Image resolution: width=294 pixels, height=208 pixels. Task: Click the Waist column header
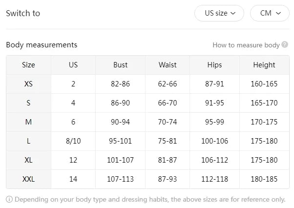pos(168,65)
